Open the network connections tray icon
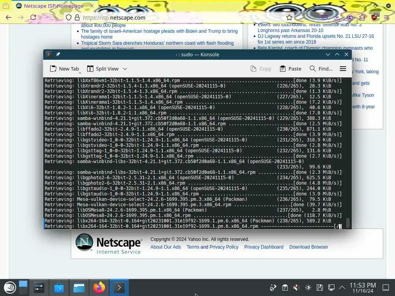This screenshot has height=296, width=395. click(x=331, y=288)
